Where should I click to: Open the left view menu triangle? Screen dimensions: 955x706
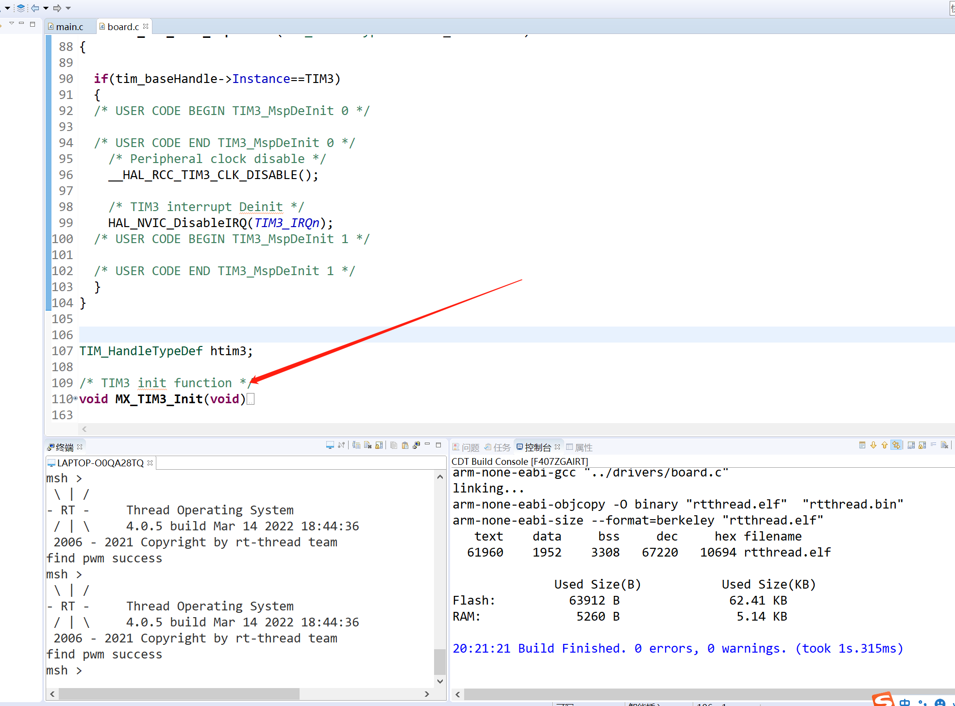coord(12,23)
